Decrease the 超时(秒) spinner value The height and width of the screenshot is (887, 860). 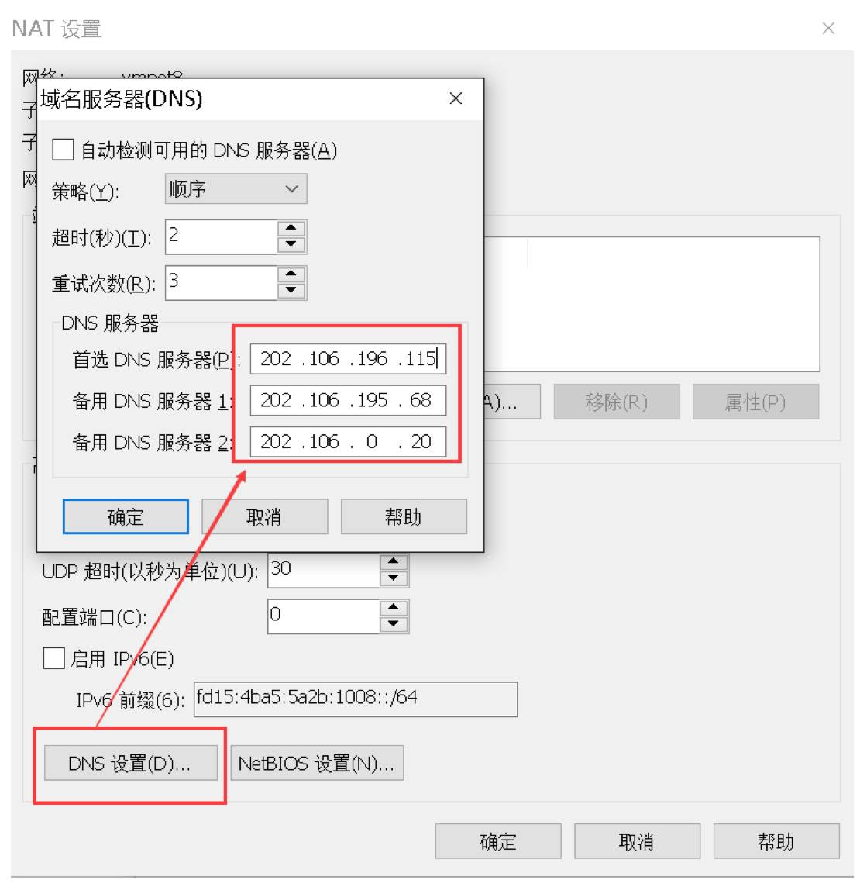(x=291, y=244)
